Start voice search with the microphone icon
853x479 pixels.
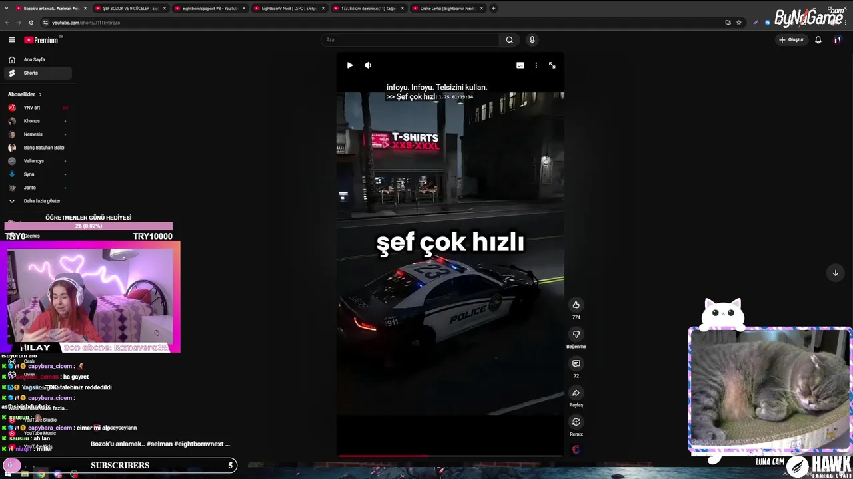tap(532, 40)
